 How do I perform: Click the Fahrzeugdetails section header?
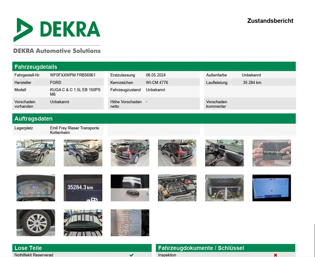pyautogui.click(x=154, y=67)
